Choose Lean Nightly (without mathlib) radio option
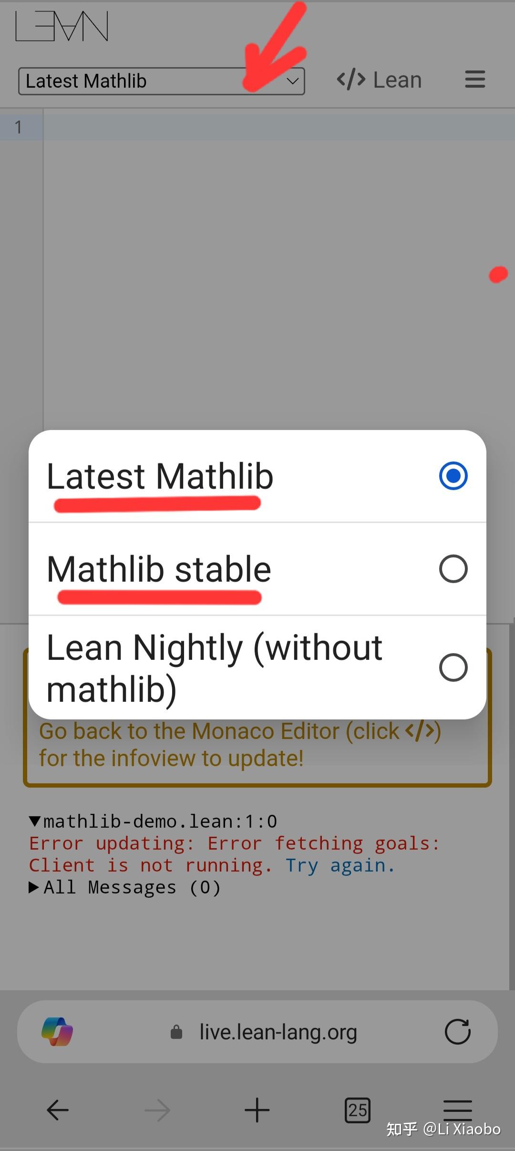This screenshot has width=515, height=1151. pos(453,667)
